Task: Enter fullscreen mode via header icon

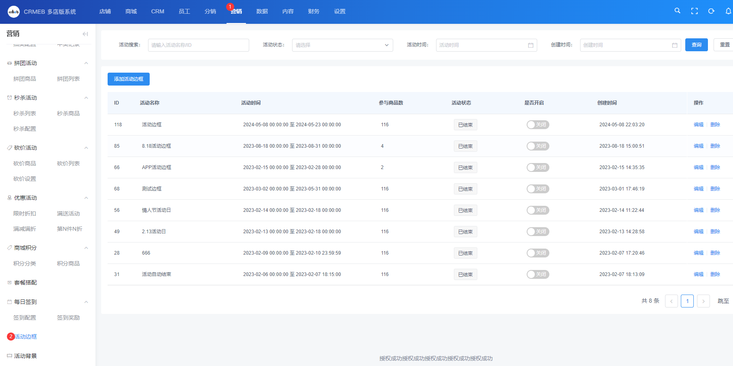Action: [x=694, y=11]
